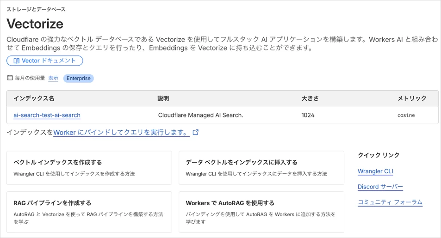Click the インデックス名 column header
Image resolution: width=441 pixels, height=238 pixels.
pos(34,98)
